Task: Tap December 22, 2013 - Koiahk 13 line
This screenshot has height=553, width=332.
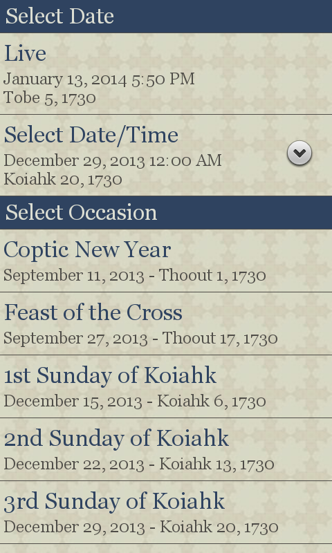Action: click(139, 464)
